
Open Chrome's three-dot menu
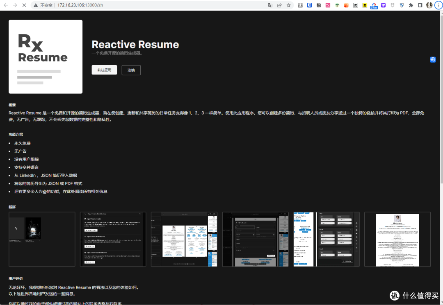(x=439, y=5)
